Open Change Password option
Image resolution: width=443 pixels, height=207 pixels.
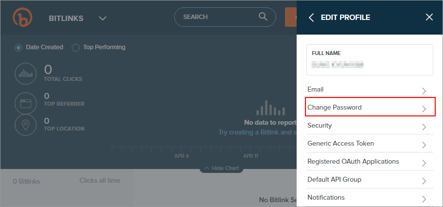370,108
